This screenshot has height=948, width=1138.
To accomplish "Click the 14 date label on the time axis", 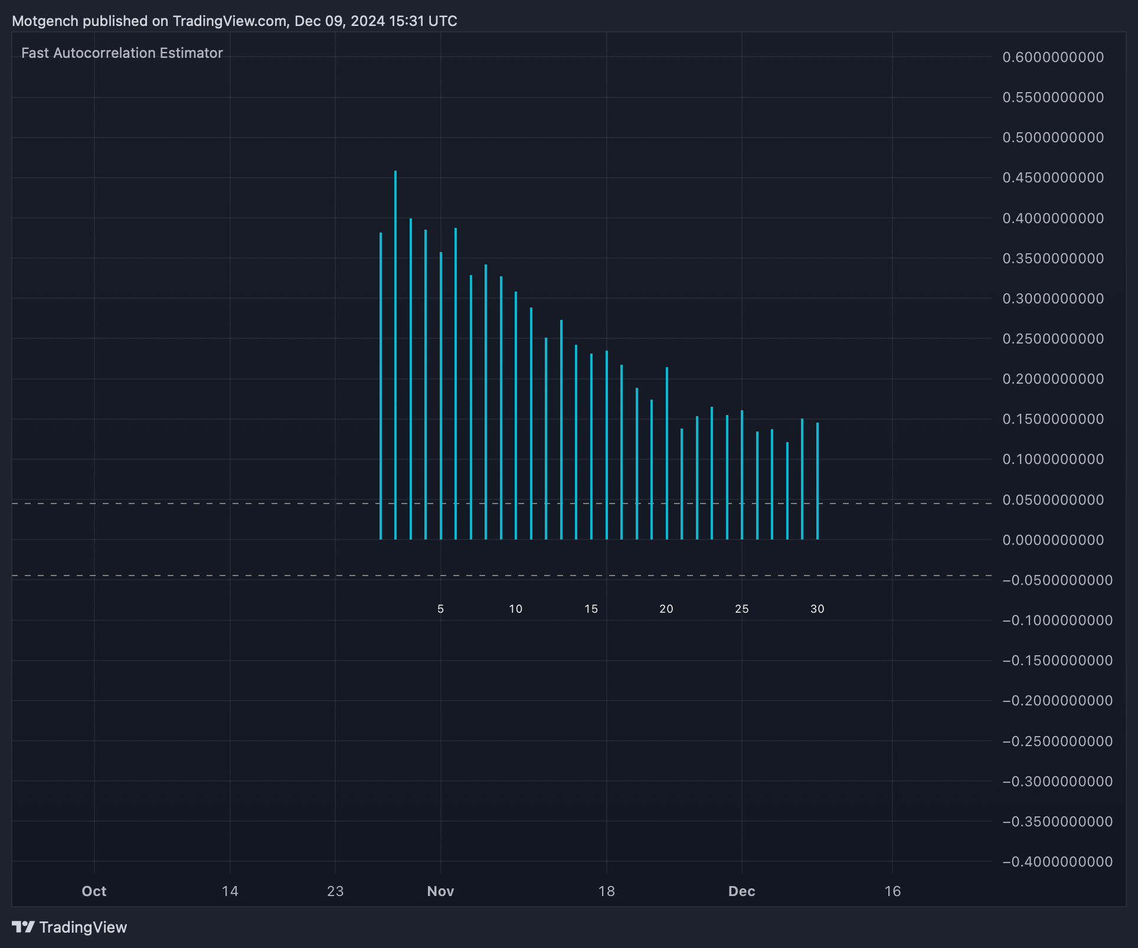I will point(230,891).
